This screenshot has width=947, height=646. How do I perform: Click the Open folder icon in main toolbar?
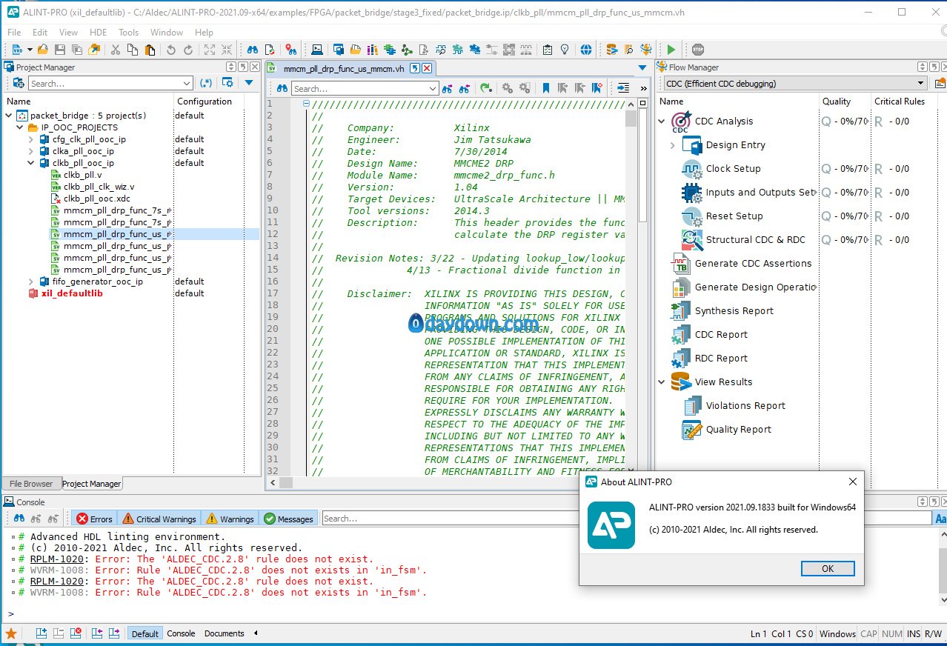[42, 50]
